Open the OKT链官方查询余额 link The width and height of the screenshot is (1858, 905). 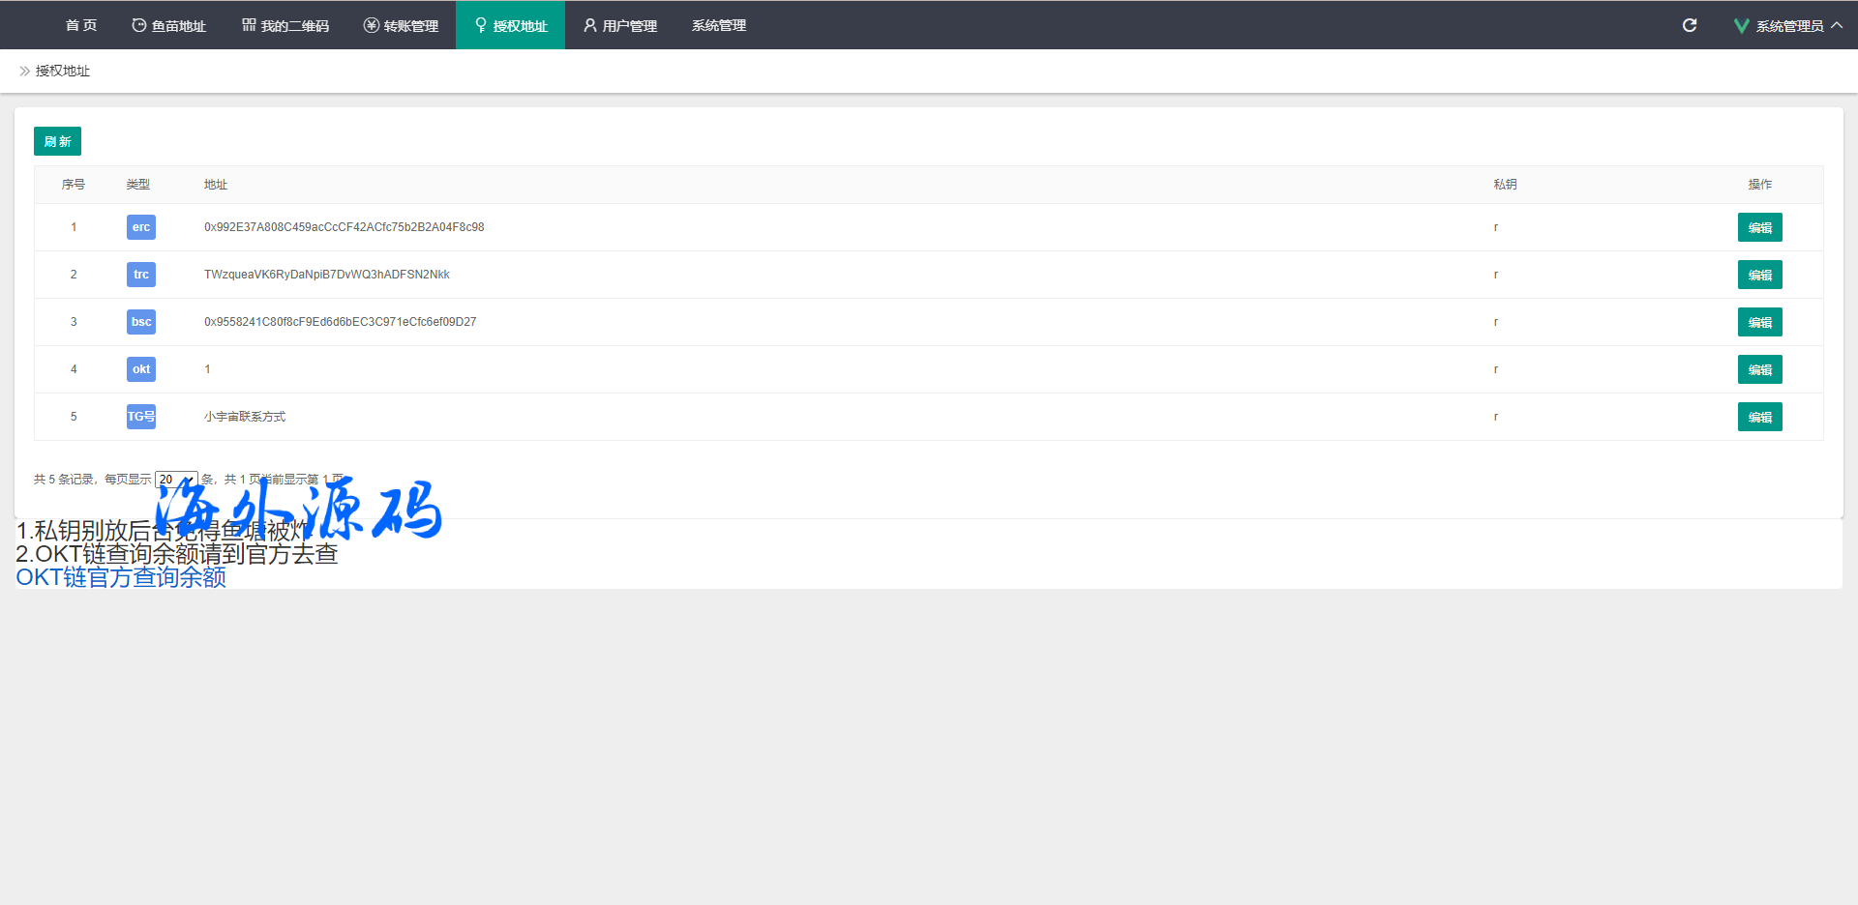[x=121, y=577]
